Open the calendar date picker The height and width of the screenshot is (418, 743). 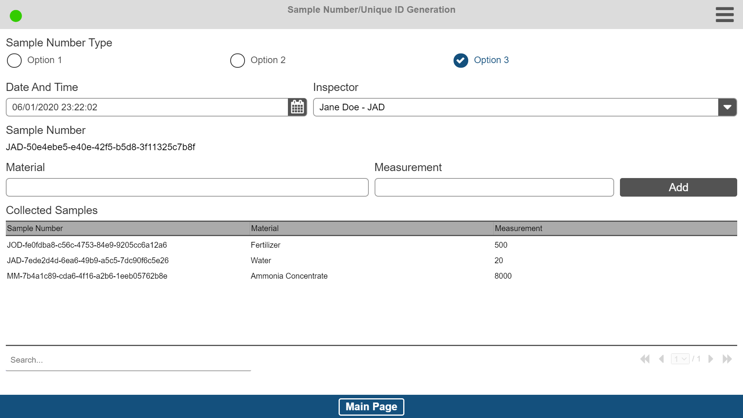297,107
